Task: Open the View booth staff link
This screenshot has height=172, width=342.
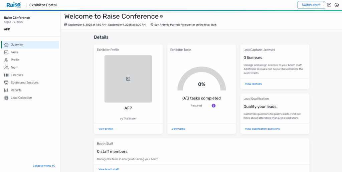Action: point(109,169)
